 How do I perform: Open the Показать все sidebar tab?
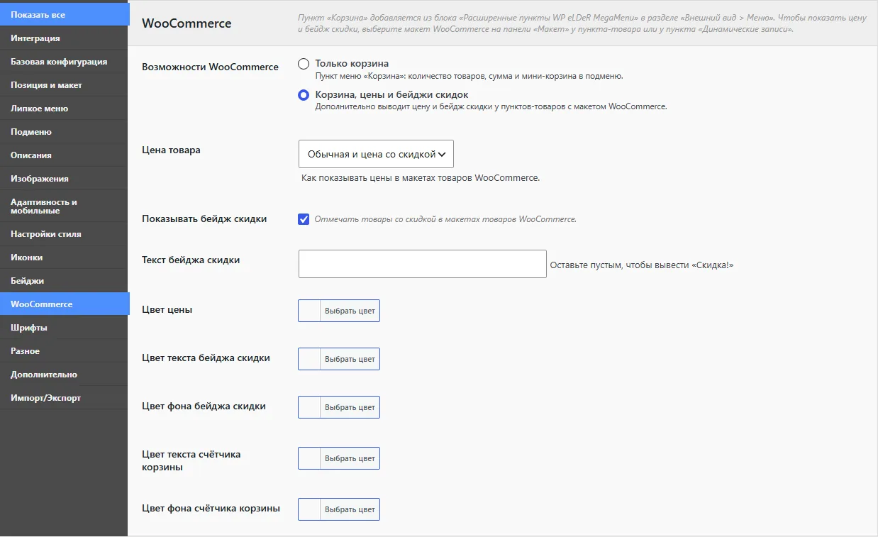(64, 15)
